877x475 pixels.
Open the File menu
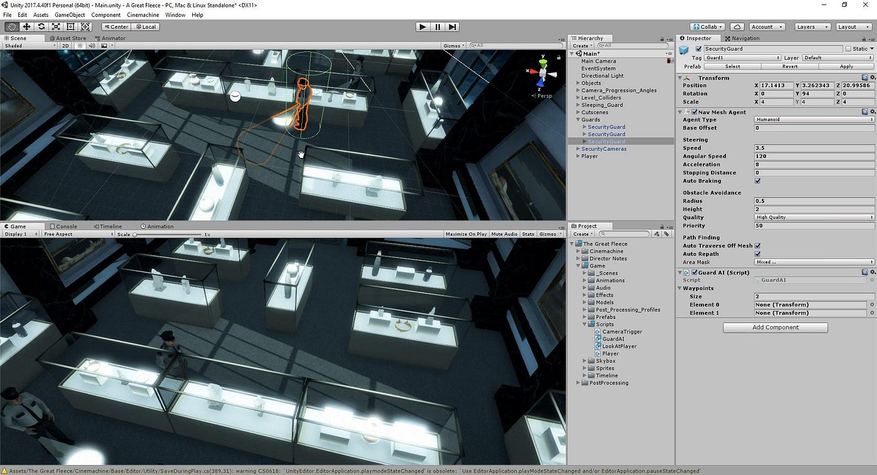8,14
